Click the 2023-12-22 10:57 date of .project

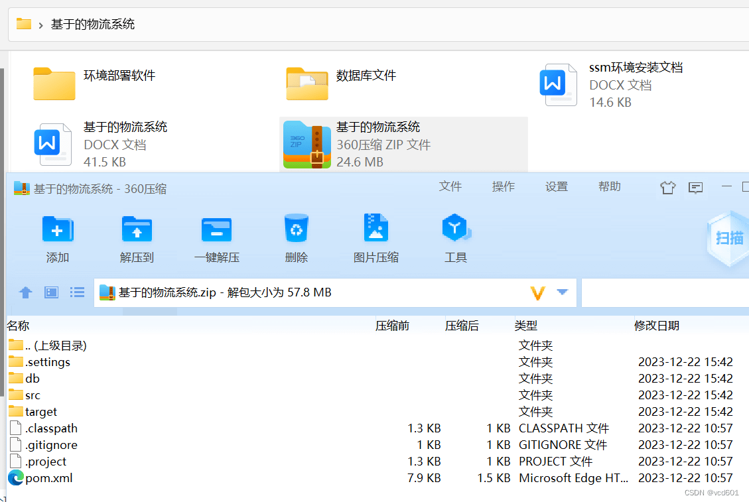coord(685,462)
